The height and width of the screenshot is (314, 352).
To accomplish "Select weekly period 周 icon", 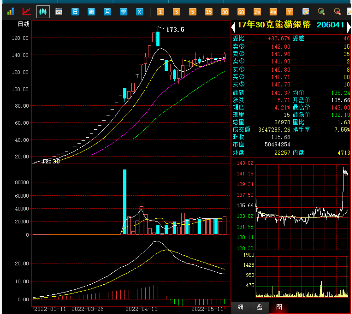I will click(91, 12).
